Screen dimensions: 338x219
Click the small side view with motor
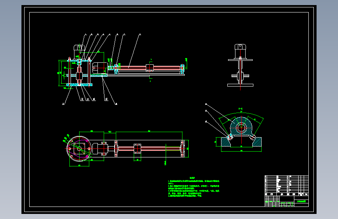240,67
